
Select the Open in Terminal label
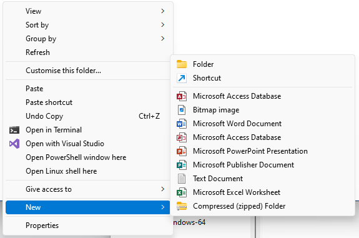pyautogui.click(x=54, y=130)
